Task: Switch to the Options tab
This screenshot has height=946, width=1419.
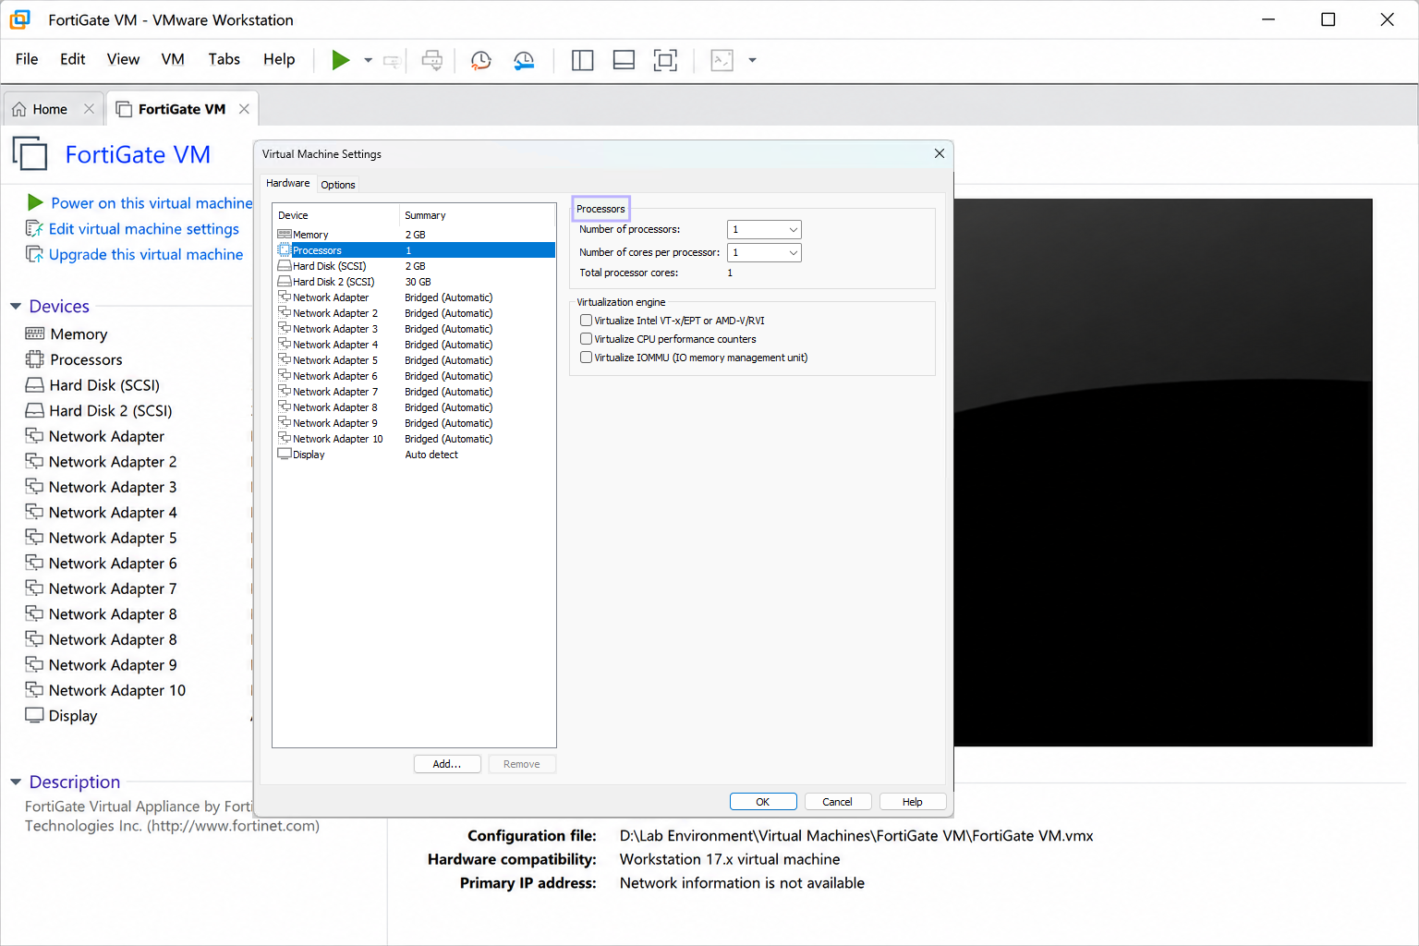Action: point(338,185)
